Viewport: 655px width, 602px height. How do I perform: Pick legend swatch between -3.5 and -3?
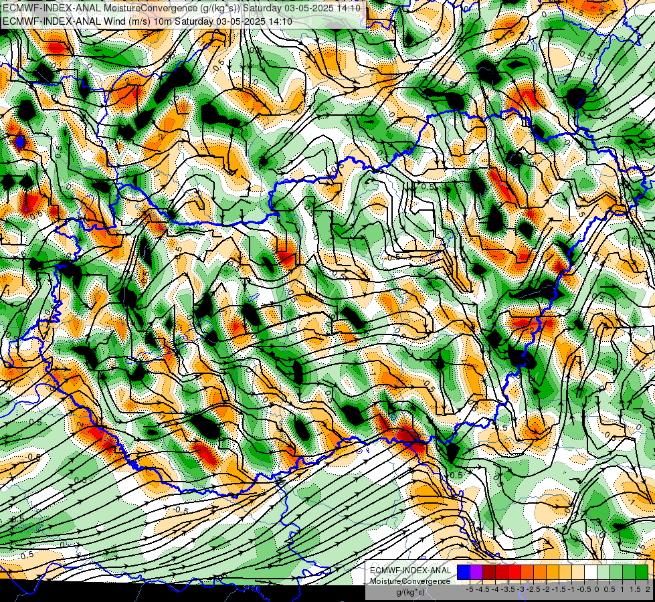pyautogui.click(x=514, y=572)
